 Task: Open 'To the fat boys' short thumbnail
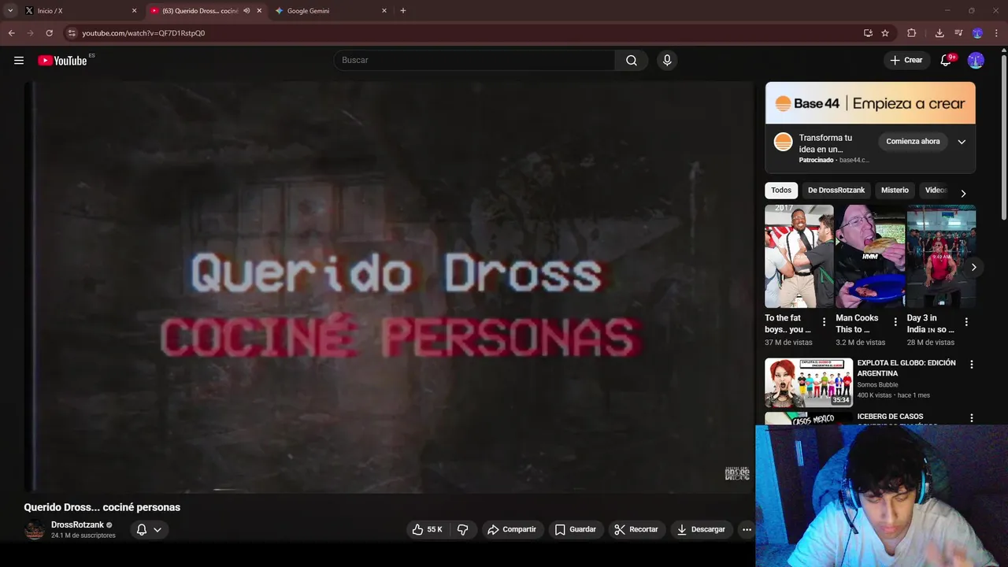(x=799, y=257)
